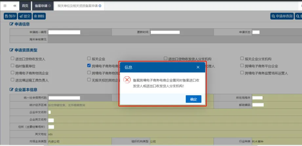Check the 跨境电子商务平台企业 checkbox
Screen dimensions: 302x146
point(242,66)
